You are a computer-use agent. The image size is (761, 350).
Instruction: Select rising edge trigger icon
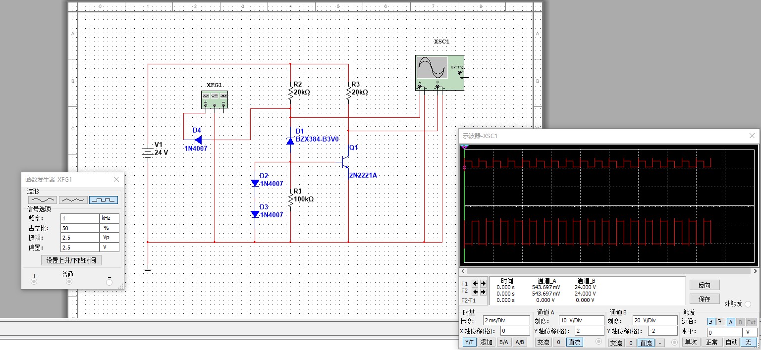[x=711, y=322]
